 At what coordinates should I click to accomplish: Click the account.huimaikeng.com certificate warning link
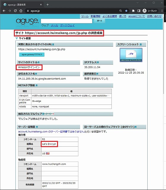point(51,132)
